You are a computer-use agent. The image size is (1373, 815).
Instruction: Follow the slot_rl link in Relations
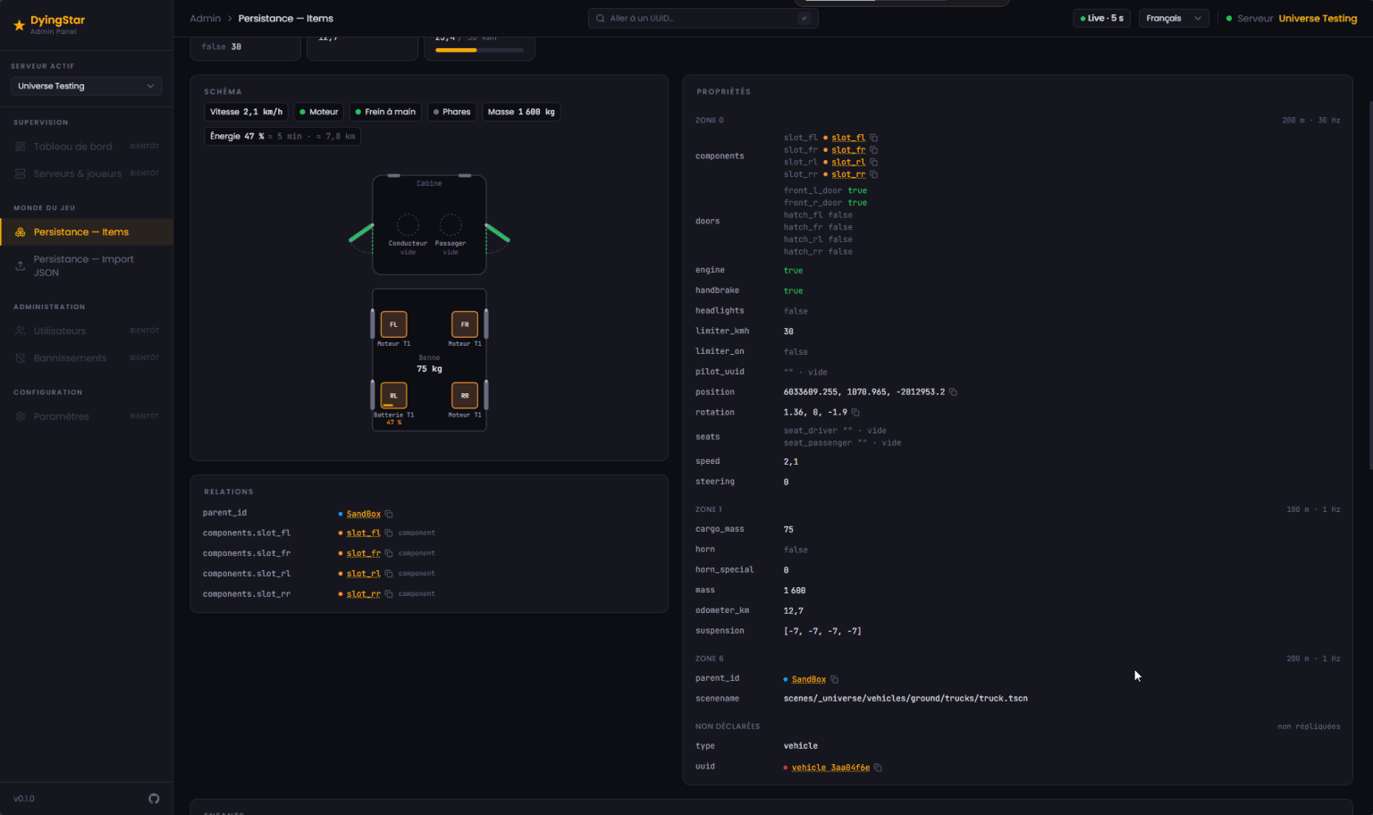364,574
